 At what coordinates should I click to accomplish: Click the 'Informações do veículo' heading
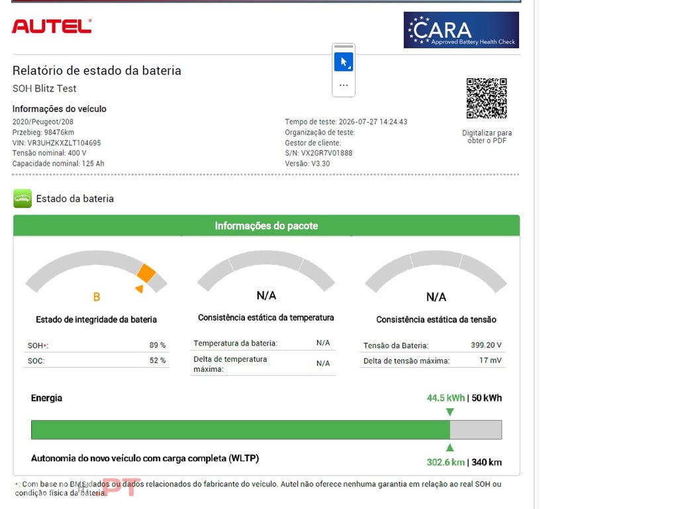pyautogui.click(x=59, y=109)
